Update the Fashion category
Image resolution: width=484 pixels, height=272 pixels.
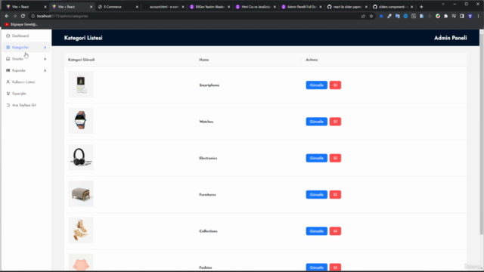[316, 267]
